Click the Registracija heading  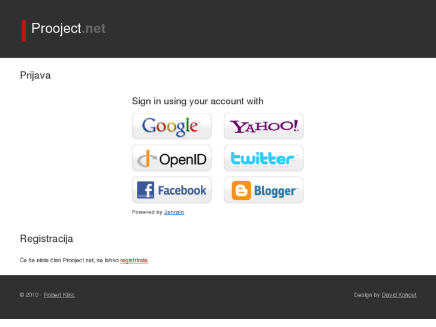click(x=46, y=239)
